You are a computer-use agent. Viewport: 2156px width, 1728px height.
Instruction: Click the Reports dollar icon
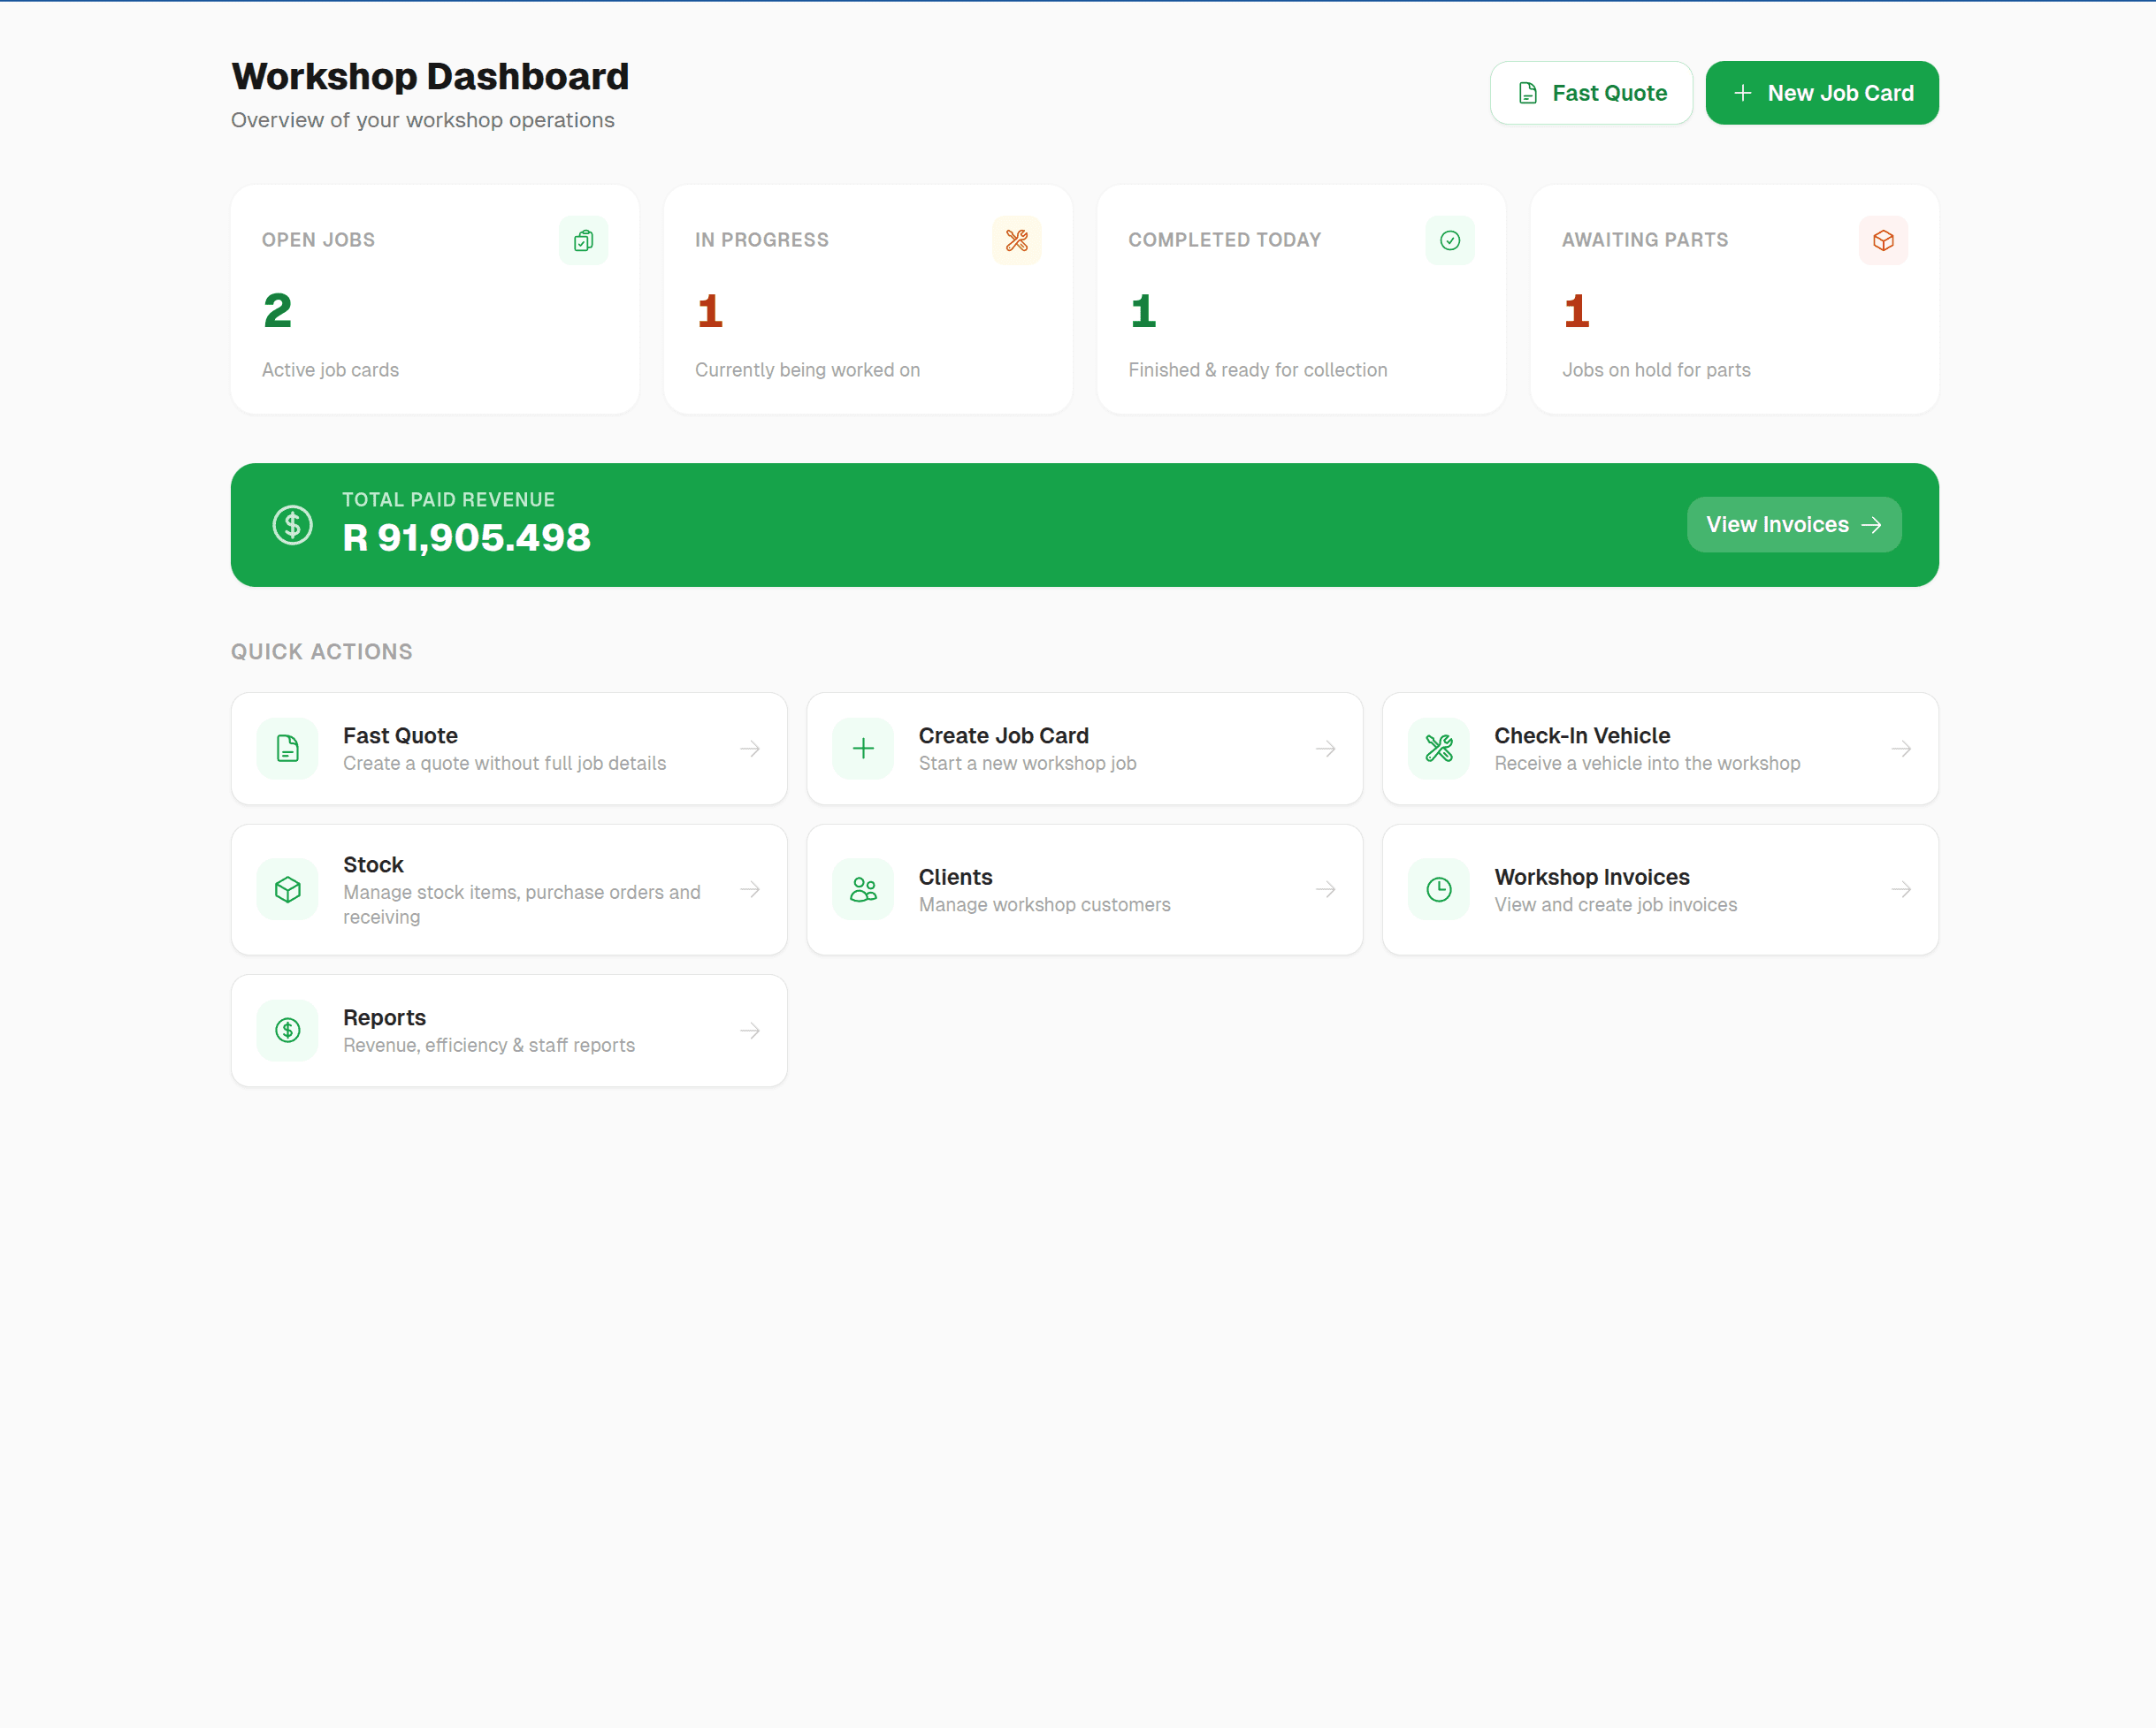click(x=288, y=1031)
